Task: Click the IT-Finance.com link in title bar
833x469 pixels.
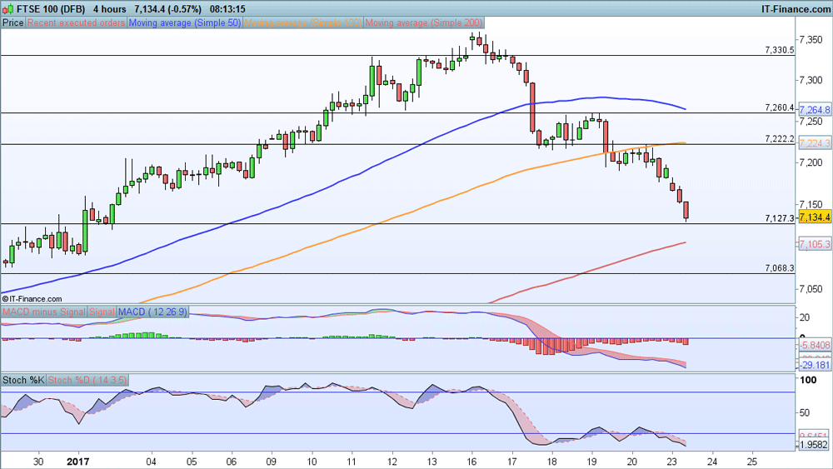Action: point(796,9)
